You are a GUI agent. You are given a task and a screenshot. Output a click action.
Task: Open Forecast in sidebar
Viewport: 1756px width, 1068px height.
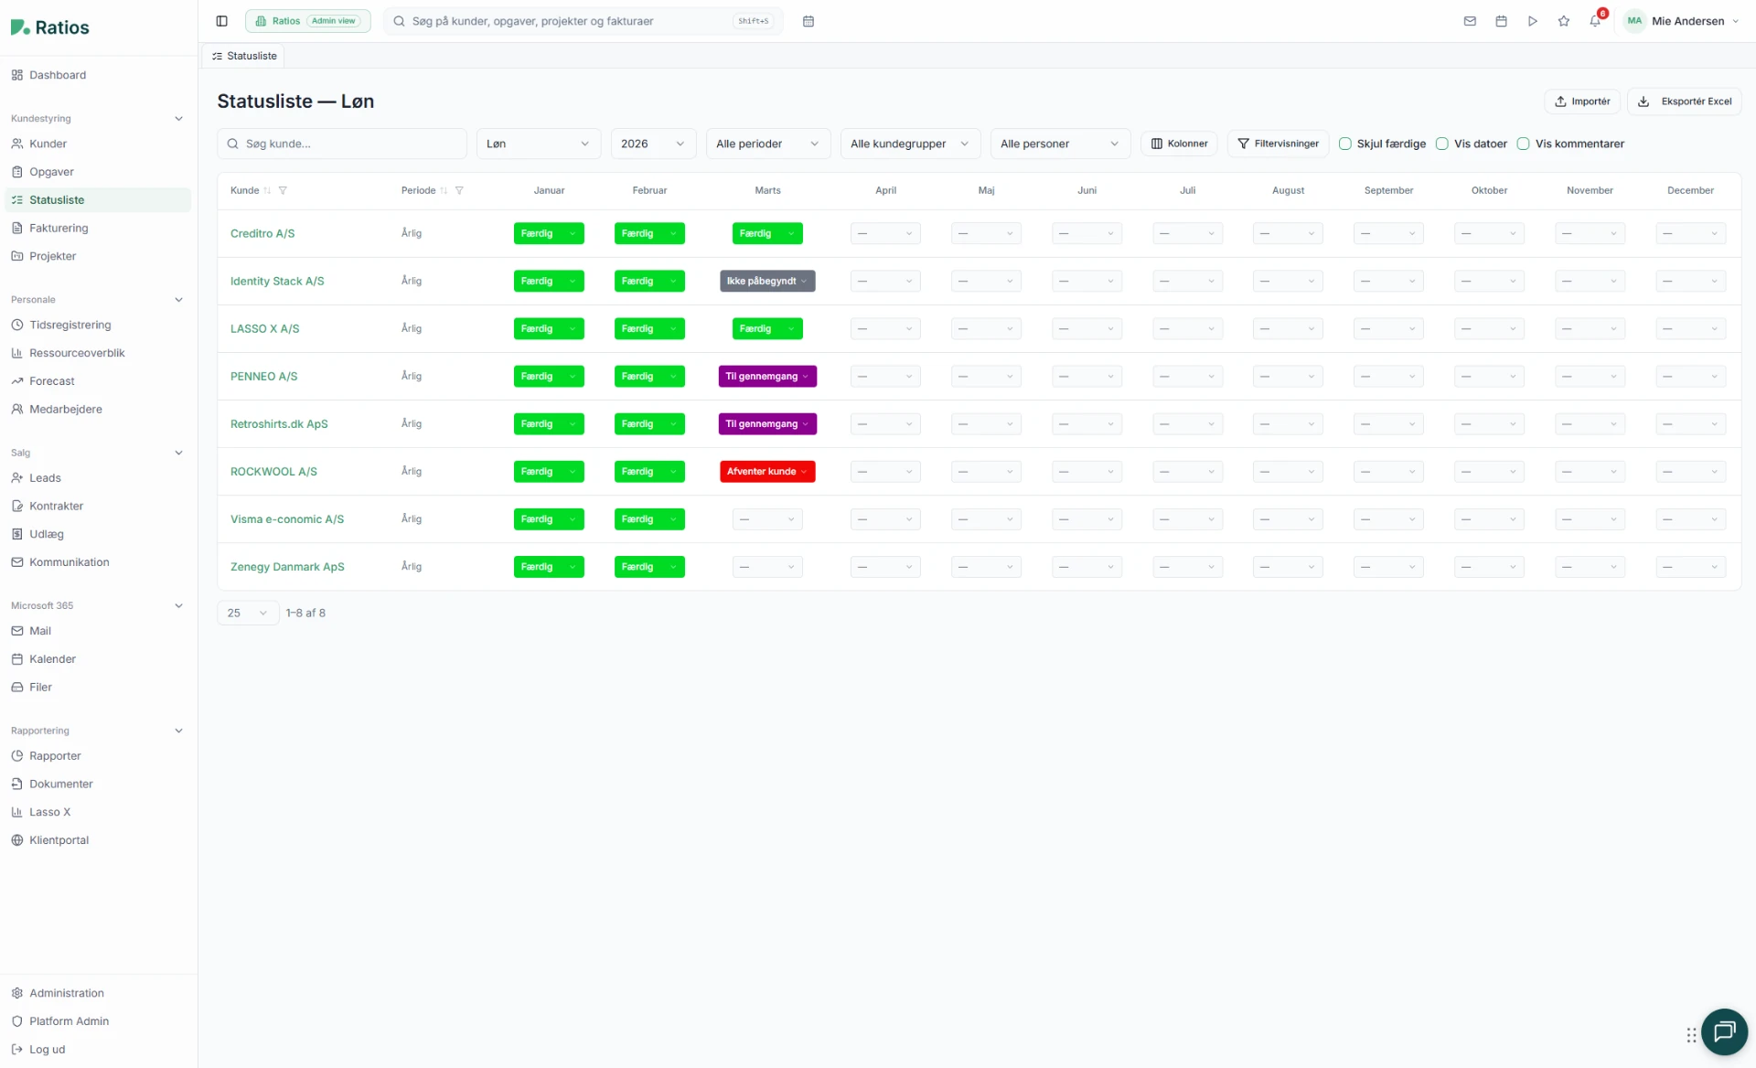point(98,381)
